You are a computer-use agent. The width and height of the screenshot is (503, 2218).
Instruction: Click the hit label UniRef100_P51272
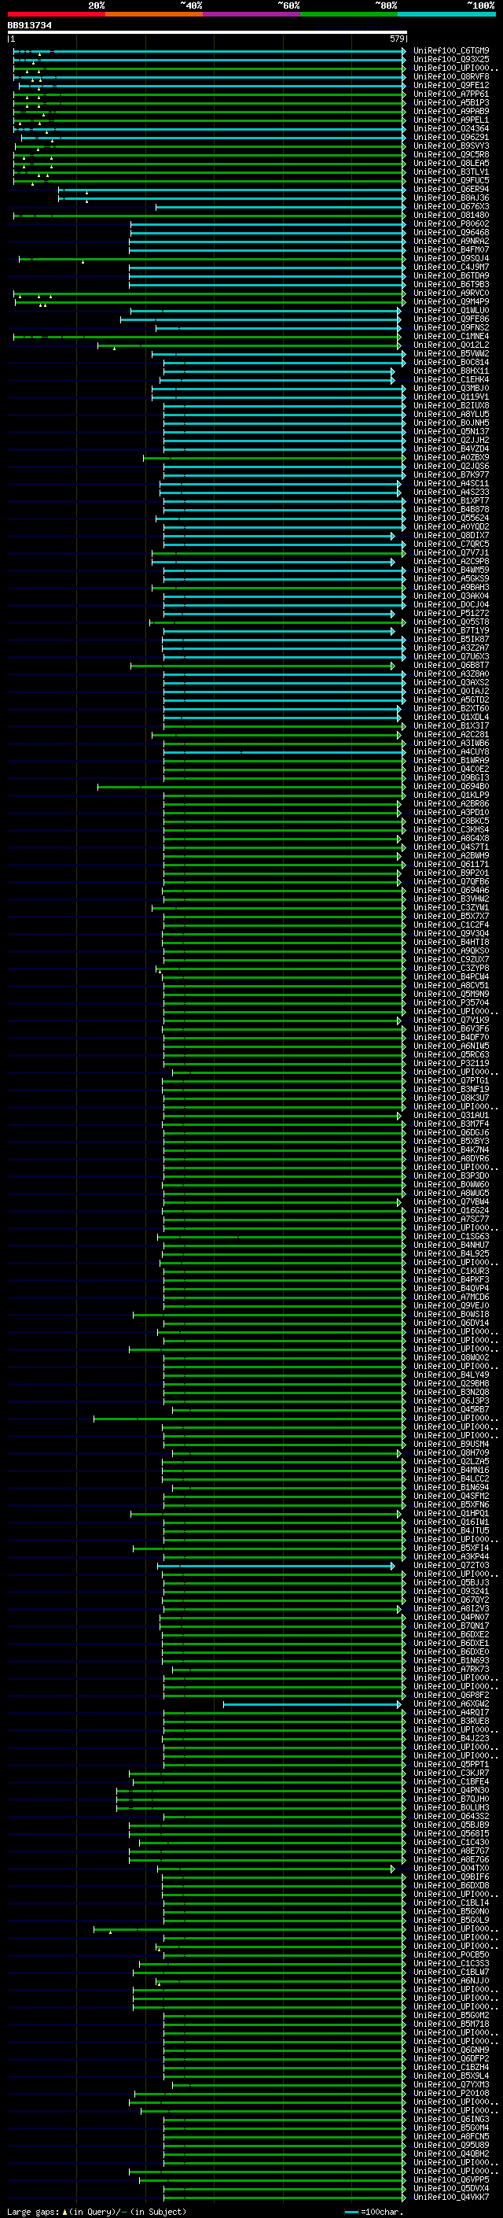[451, 614]
